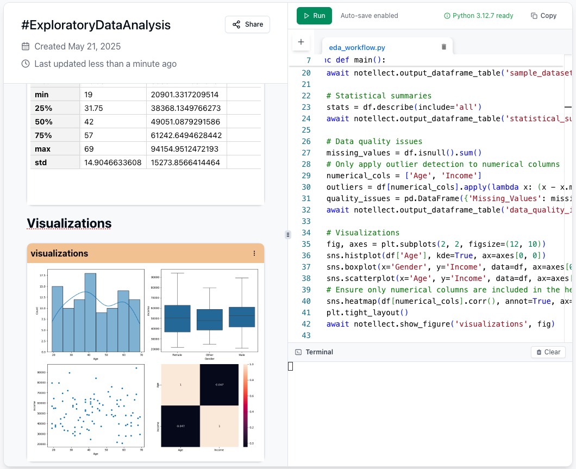Click line number 22 in gutter
The width and height of the screenshot is (576, 469).
click(x=306, y=96)
